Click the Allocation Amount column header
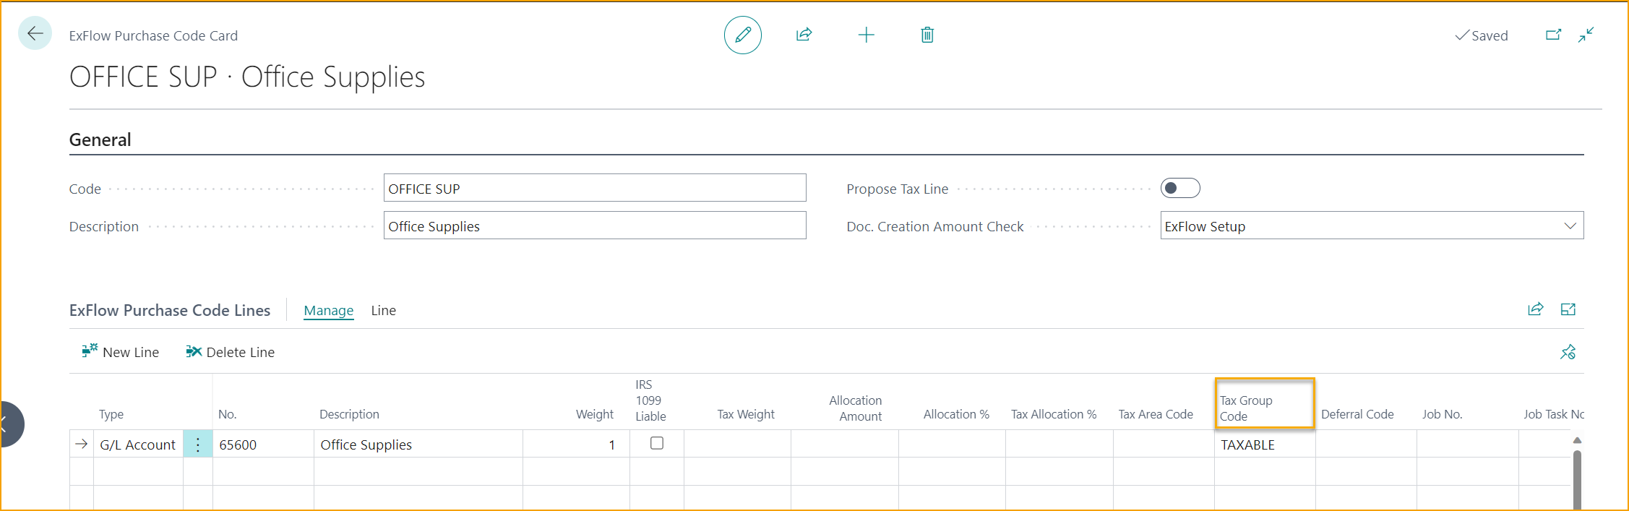1629x511 pixels. coord(856,408)
